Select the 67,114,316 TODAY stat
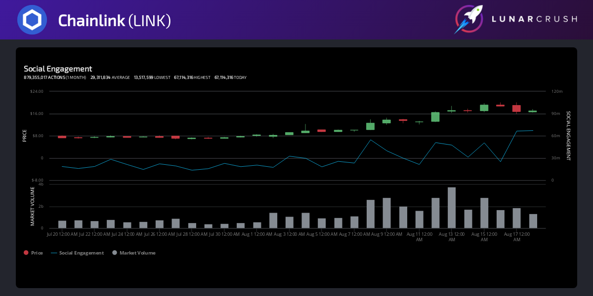The image size is (593, 296). 230,77
